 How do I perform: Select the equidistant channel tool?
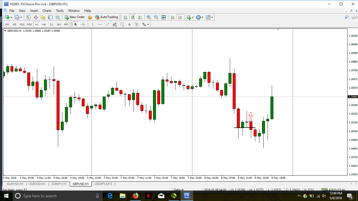click(115, 25)
